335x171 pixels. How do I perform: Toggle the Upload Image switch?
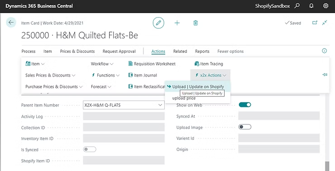[245, 127]
